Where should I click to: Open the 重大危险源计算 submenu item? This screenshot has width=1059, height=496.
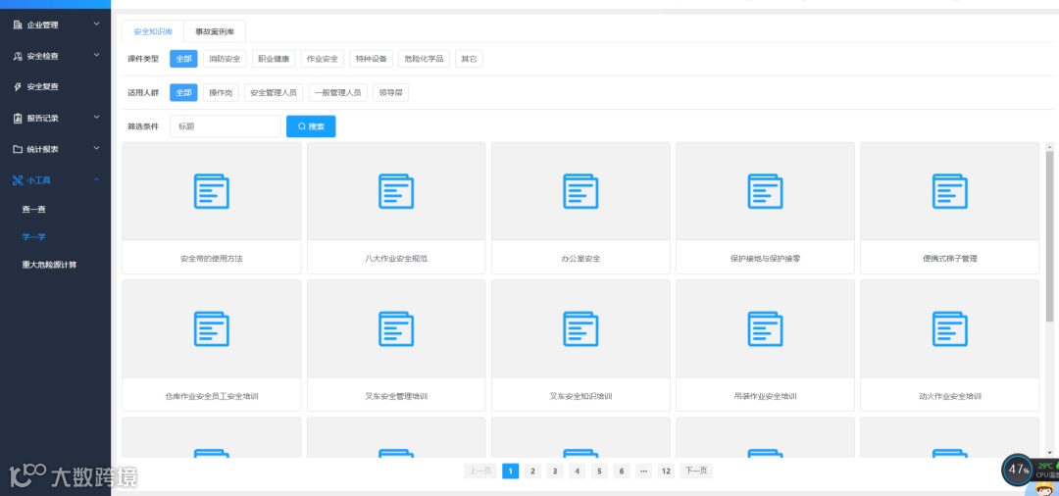tap(49, 266)
